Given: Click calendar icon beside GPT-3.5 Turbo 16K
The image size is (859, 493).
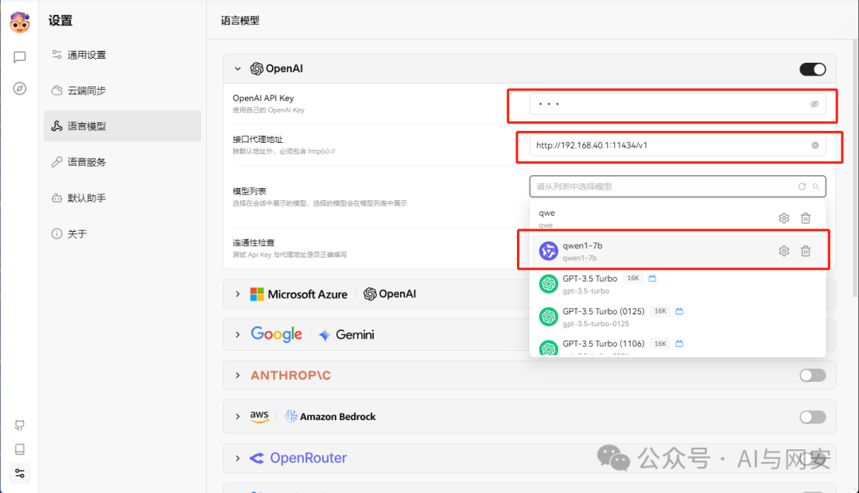Looking at the screenshot, I should (x=652, y=278).
